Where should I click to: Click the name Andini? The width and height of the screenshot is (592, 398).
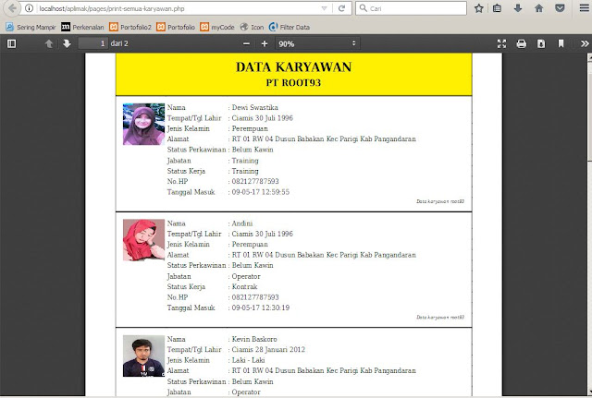[242, 223]
